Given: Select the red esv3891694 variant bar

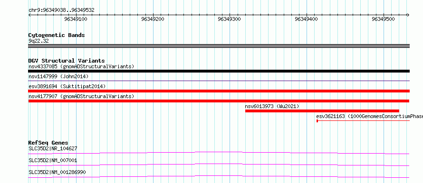Looking at the screenshot, I should pos(219,91).
